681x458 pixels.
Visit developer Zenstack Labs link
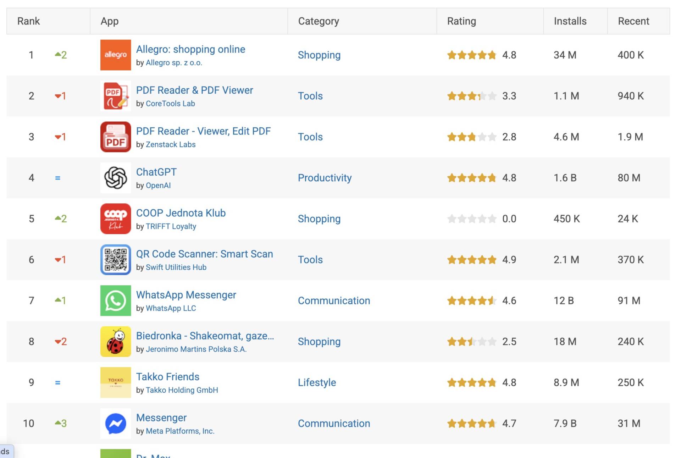171,145
